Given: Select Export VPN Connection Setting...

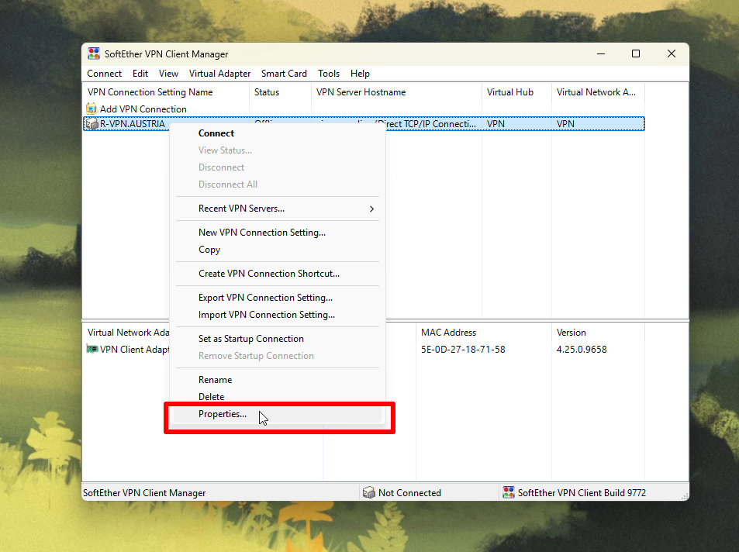Looking at the screenshot, I should [x=265, y=298].
